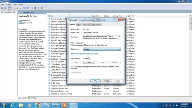Click the Stop button in the properties dialog
192x108 pixels.
[x=89, y=63]
